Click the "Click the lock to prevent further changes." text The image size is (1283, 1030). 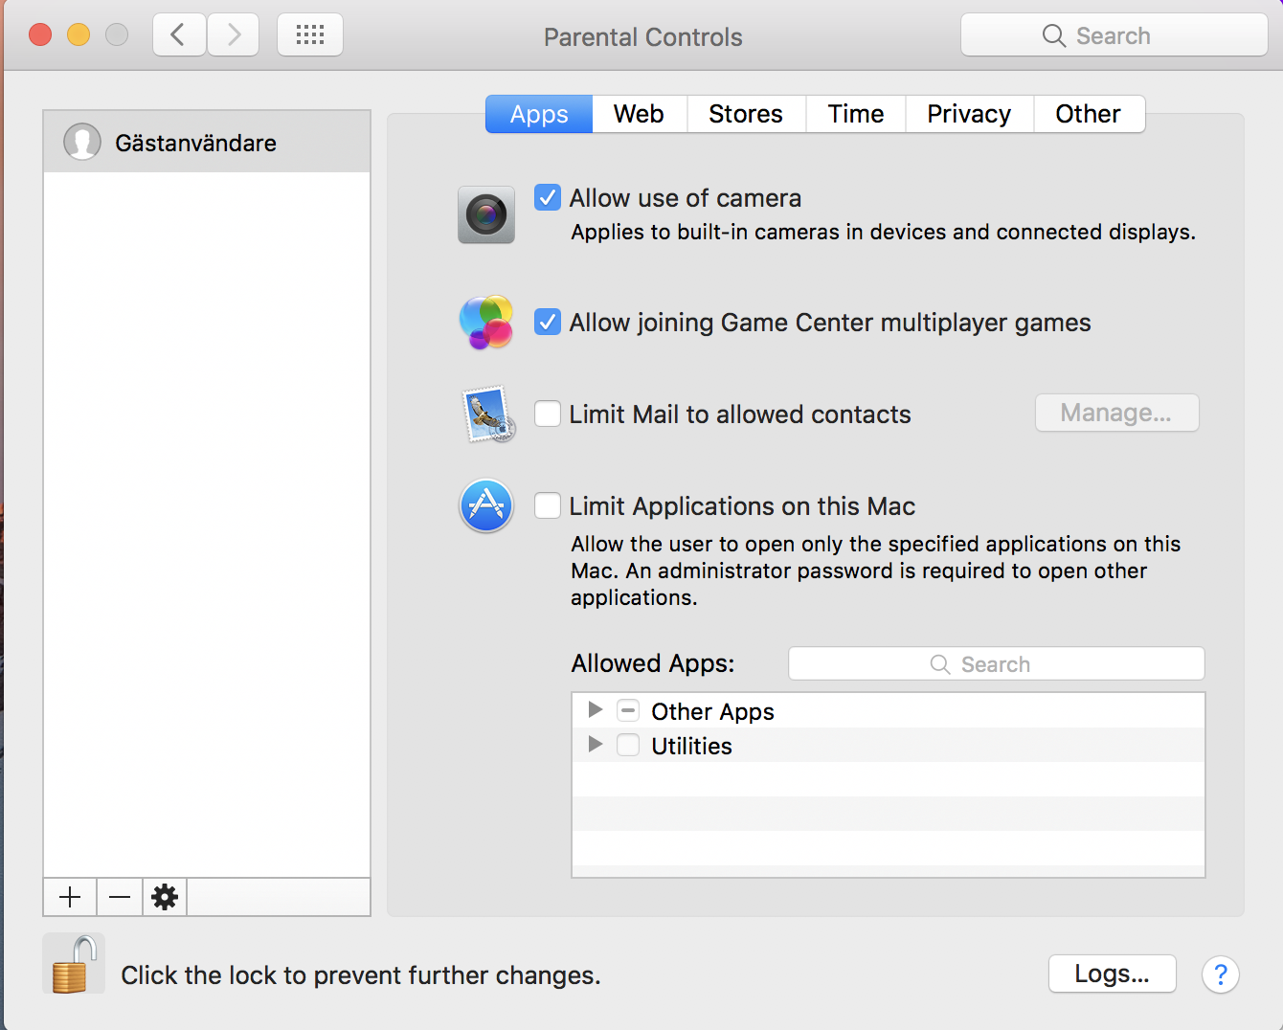click(x=361, y=975)
